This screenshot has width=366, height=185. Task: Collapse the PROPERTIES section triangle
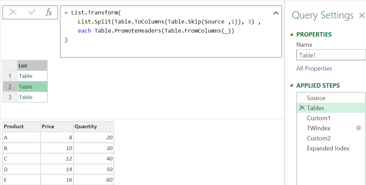pos(291,35)
